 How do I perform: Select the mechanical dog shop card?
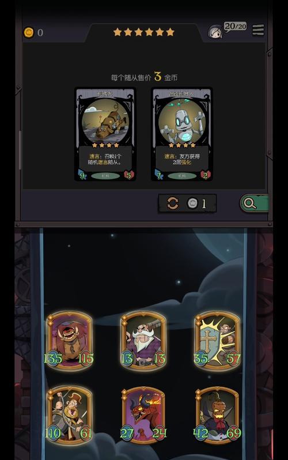105,134
